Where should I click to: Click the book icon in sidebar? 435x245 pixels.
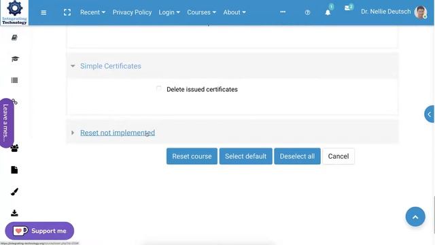tap(14, 37)
